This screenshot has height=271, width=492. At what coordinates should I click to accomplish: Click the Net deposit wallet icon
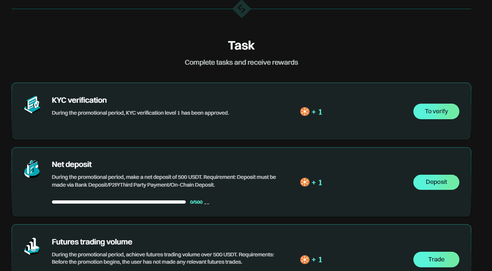[32, 169]
